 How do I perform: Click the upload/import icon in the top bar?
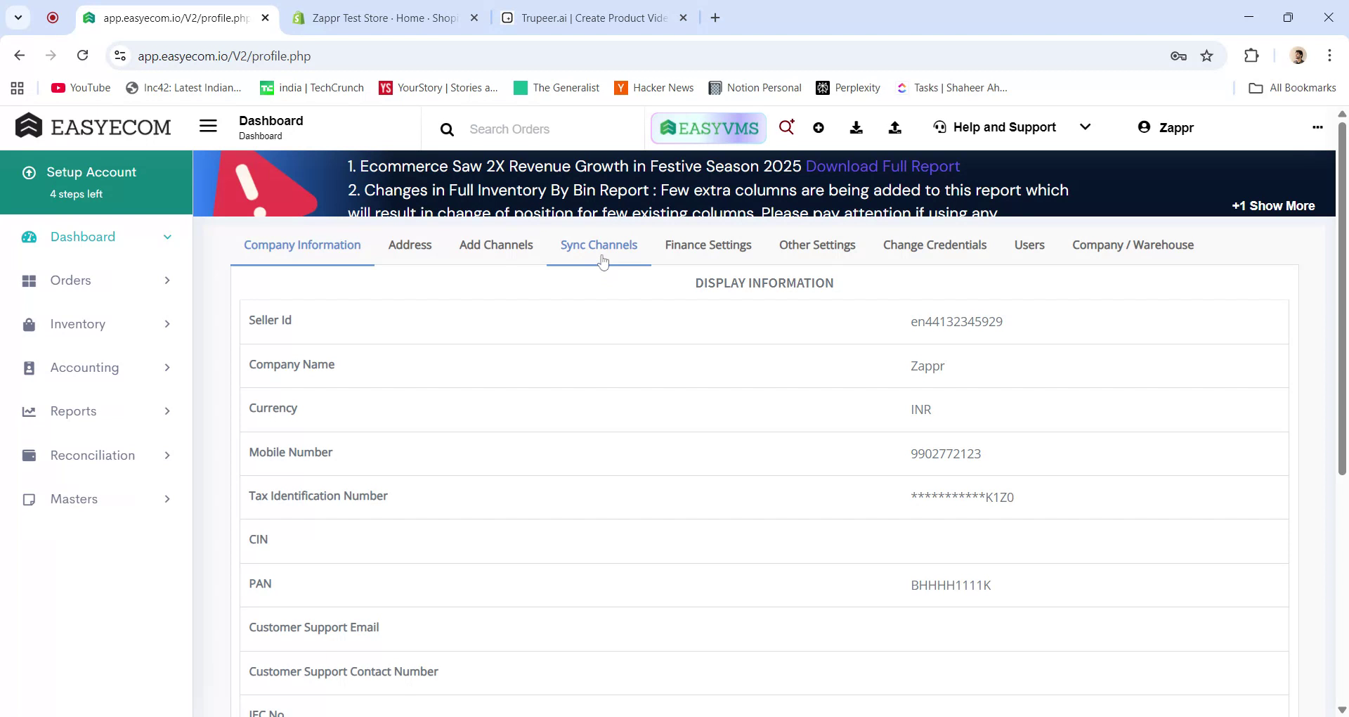pos(894,127)
